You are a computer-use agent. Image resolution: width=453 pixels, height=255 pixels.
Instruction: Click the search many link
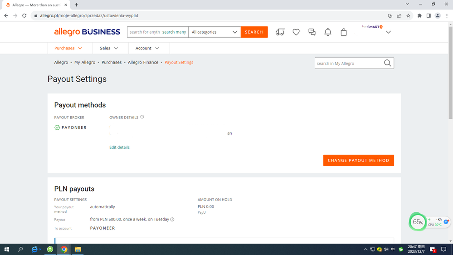click(x=174, y=32)
